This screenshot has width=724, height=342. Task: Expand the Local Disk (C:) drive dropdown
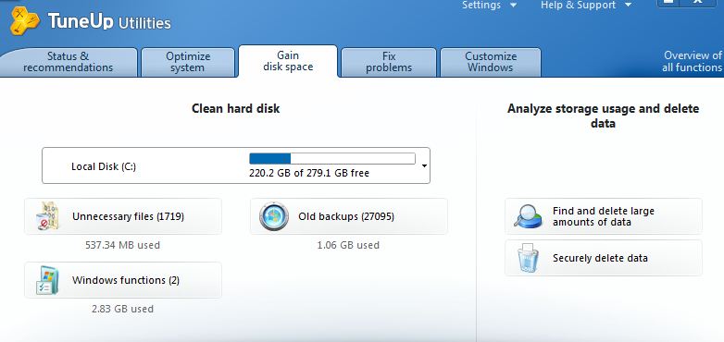pyautogui.click(x=424, y=166)
